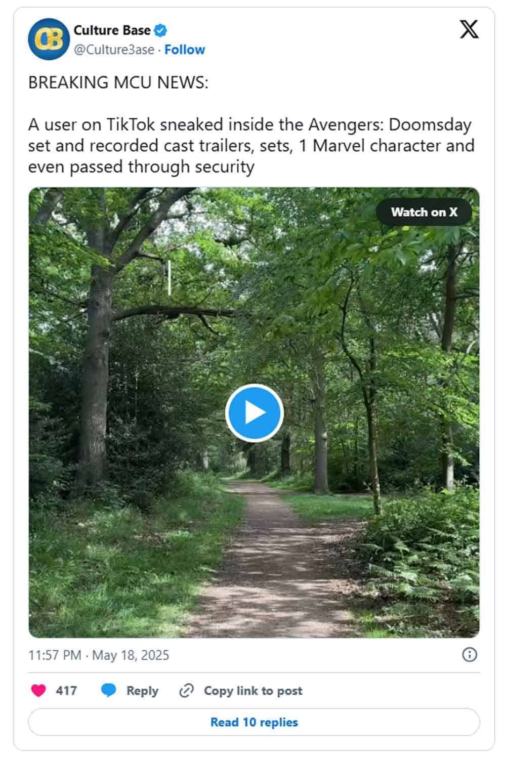The width and height of the screenshot is (506, 759).
Task: Click the 417 likes count
Action: (66, 691)
